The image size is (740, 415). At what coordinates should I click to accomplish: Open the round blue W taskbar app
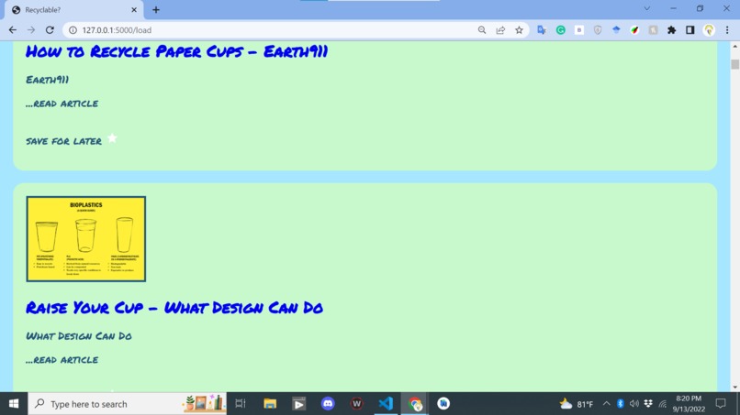point(443,404)
